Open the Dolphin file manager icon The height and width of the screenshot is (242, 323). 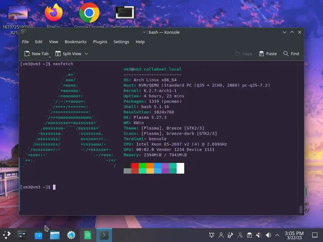55,235
